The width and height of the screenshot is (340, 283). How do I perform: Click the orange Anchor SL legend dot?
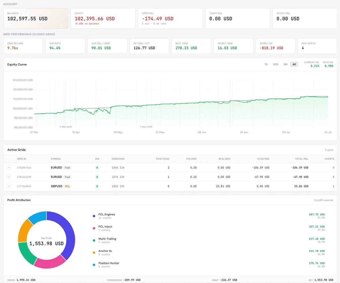pos(94,253)
